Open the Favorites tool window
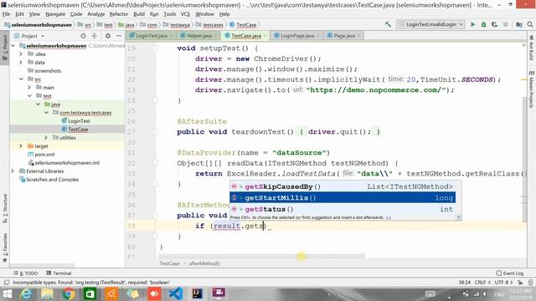The width and height of the screenshot is (536, 301). pos(5,247)
